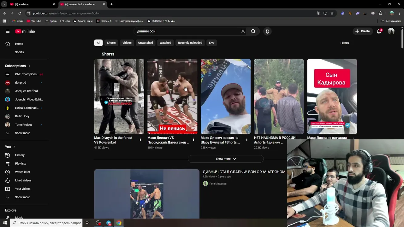Open the Axiom | Pulse bookmark

click(x=83, y=21)
